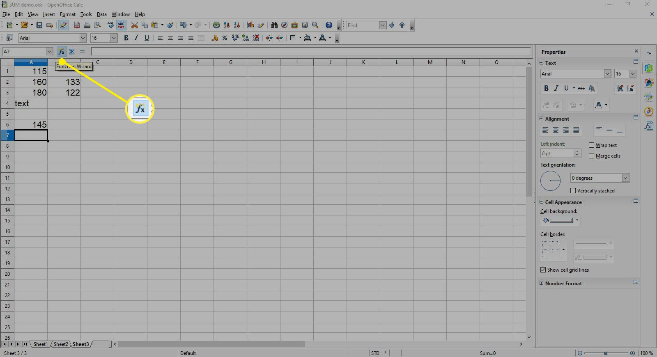Open the cell background color dropdown arrow
657x357 pixels.
pyautogui.click(x=577, y=220)
